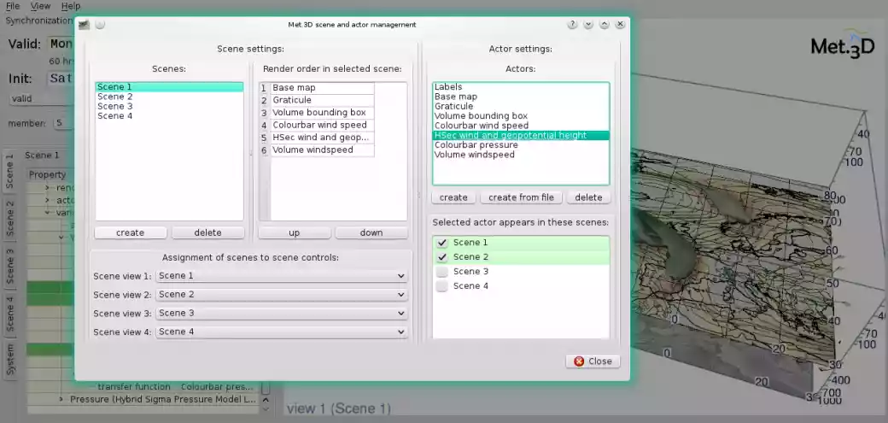The image size is (888, 423).
Task: Select Colourbar pressure in Actors list
Action: point(521,144)
